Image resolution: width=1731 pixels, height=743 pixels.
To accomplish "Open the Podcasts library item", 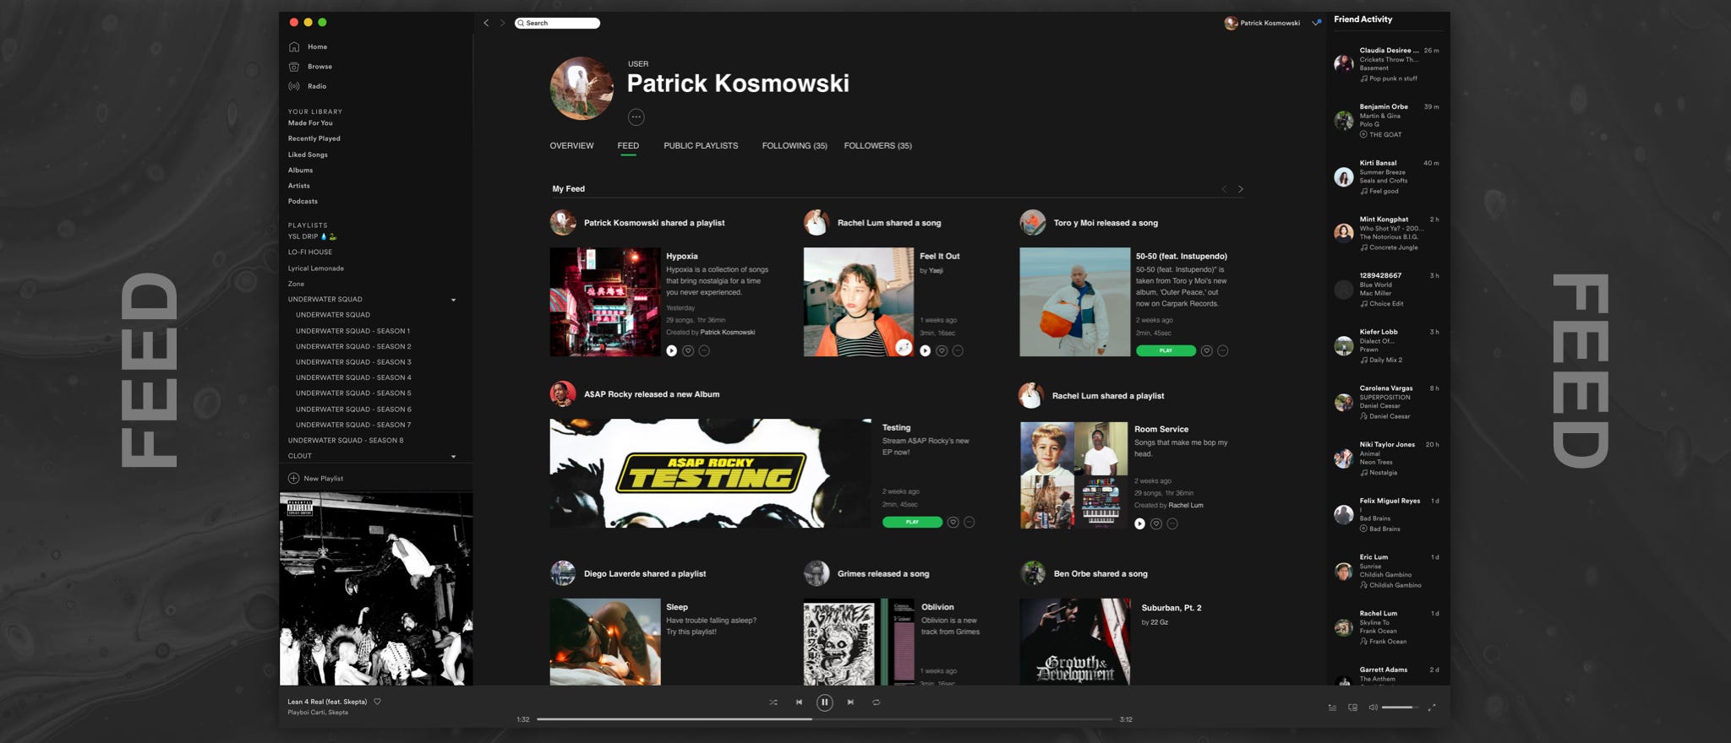I will (x=303, y=202).
